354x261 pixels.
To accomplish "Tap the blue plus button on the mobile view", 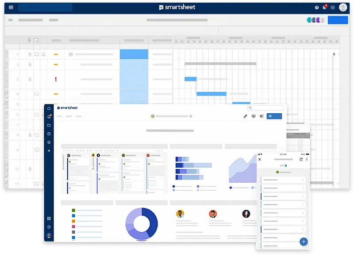I will (x=304, y=242).
